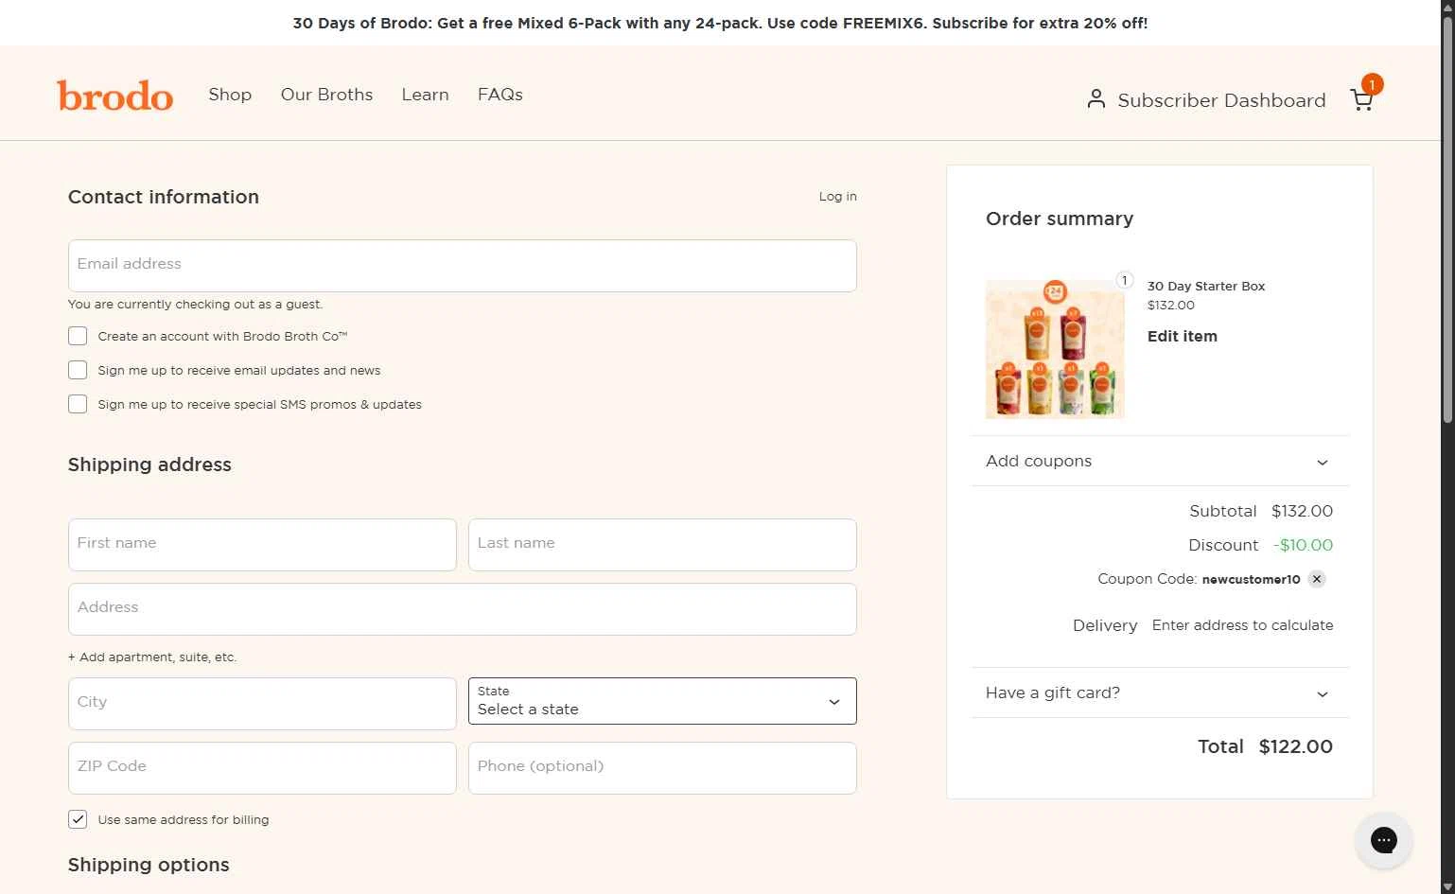Focus the Address field
Image resolution: width=1455 pixels, height=894 pixels.
pyautogui.click(x=463, y=609)
